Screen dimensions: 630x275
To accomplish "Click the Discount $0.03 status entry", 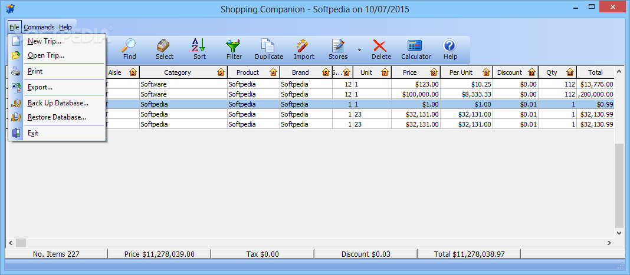I will [x=366, y=254].
